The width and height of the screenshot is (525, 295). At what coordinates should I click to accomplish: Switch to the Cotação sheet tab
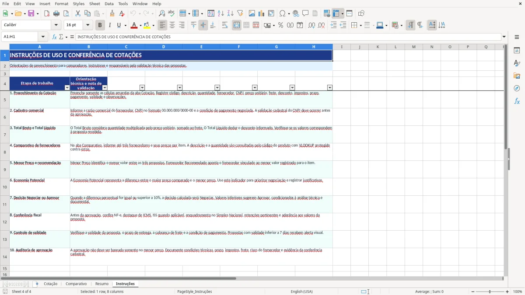[x=50, y=284]
